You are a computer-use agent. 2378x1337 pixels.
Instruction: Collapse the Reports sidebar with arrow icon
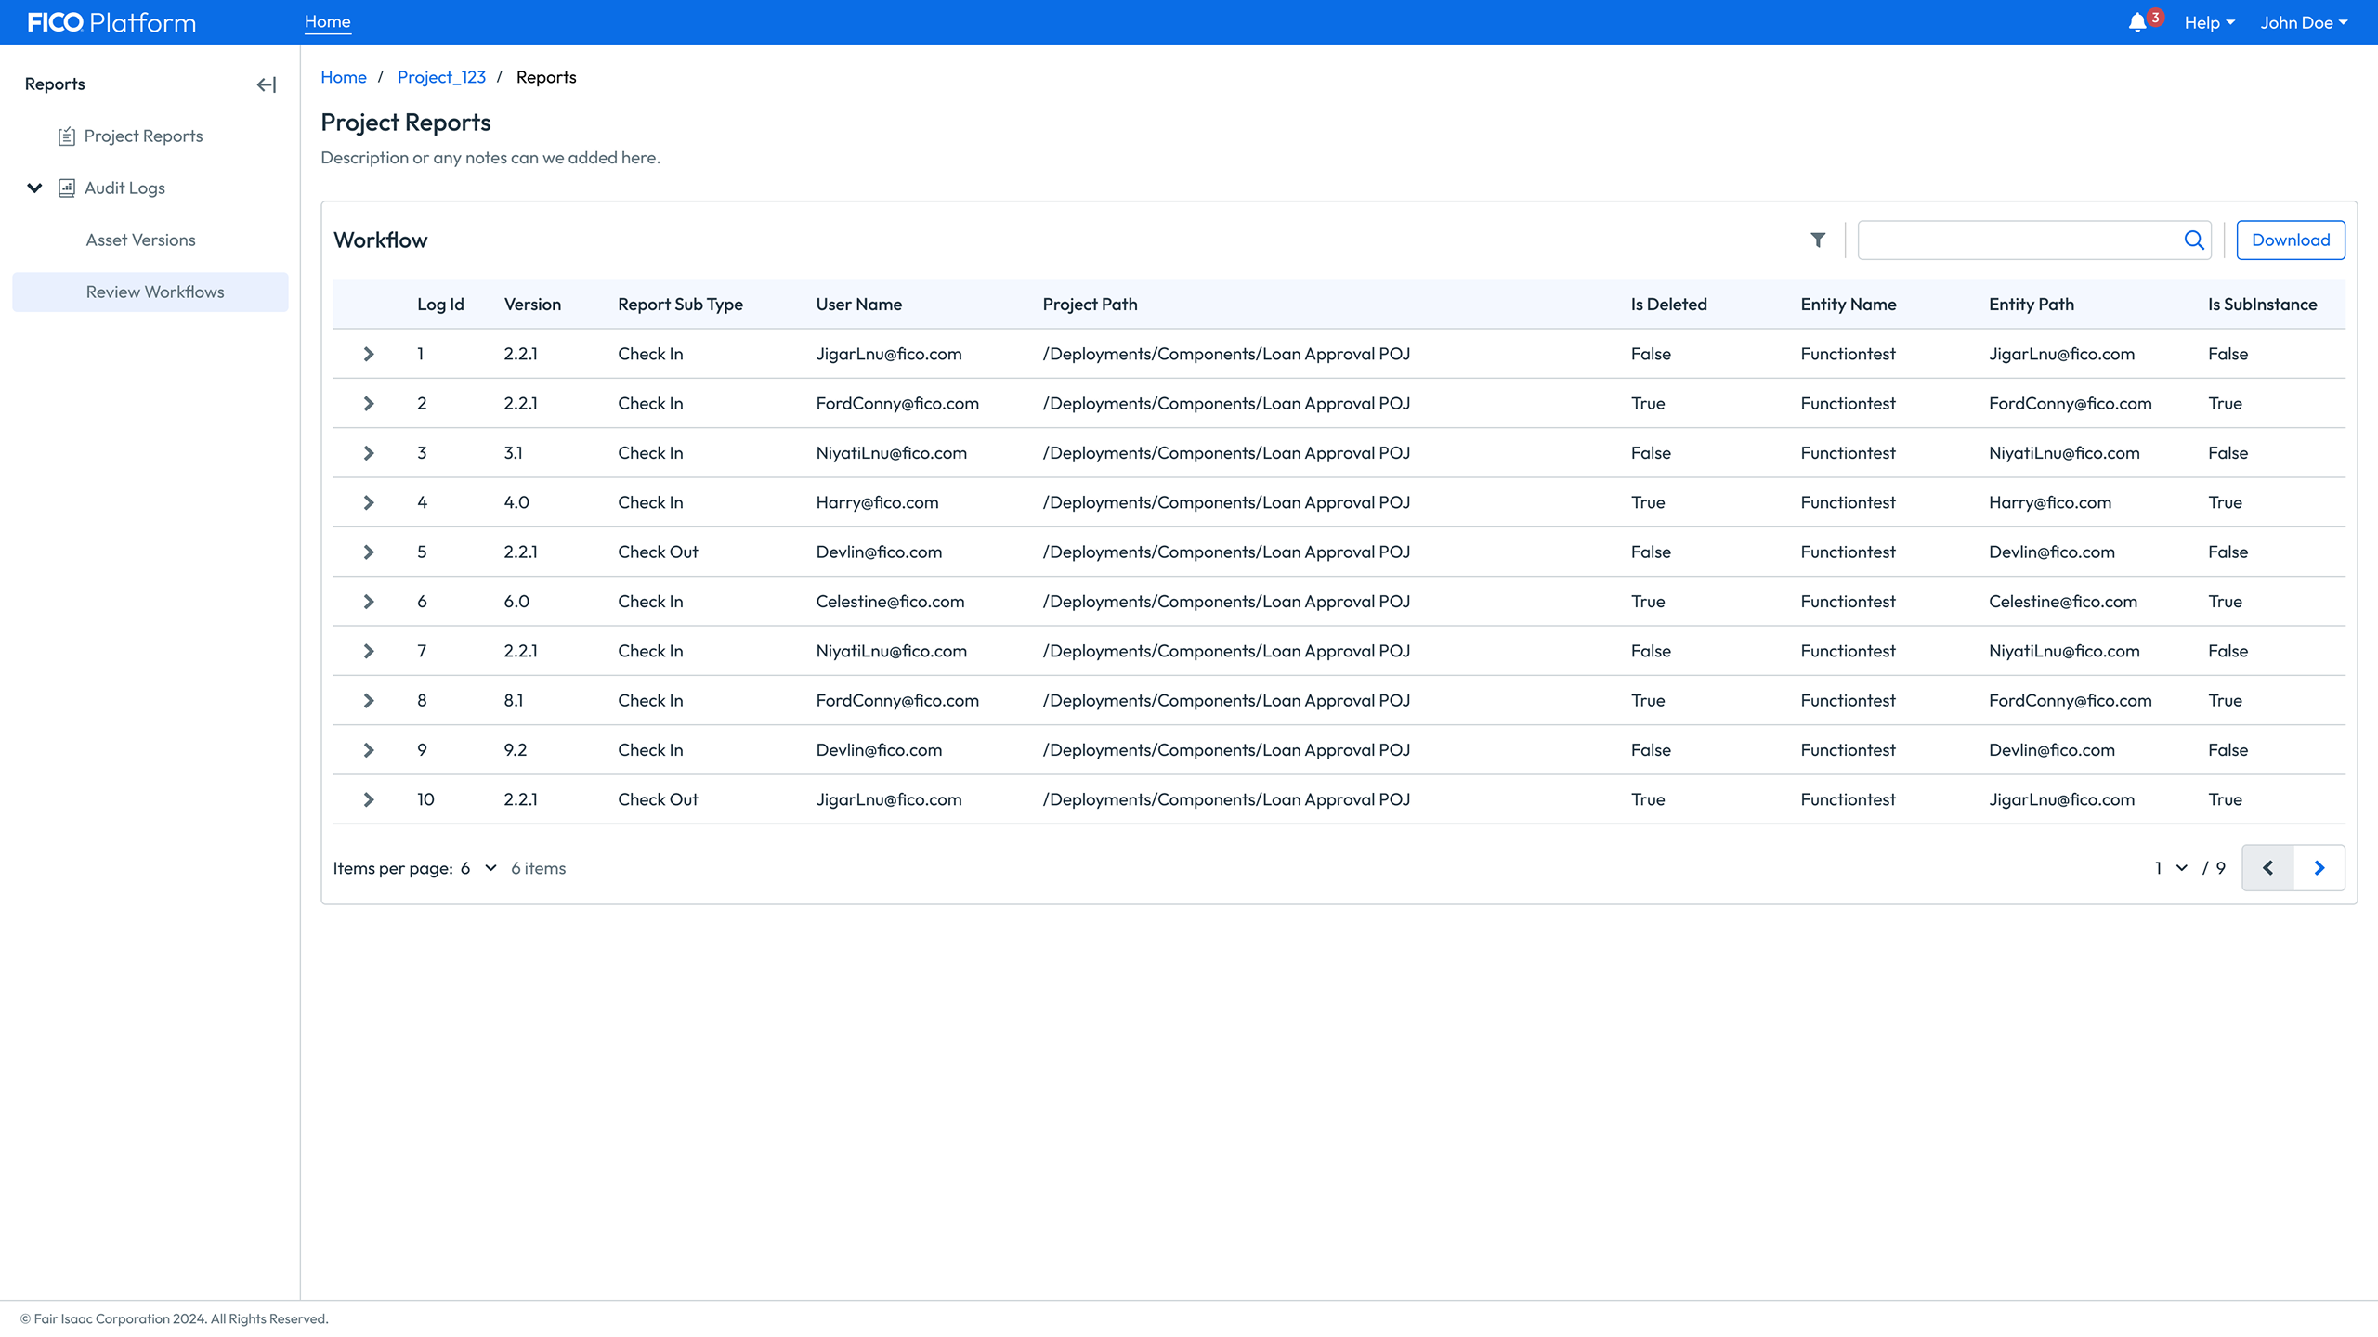[267, 84]
